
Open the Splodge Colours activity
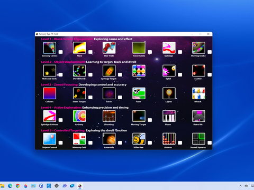point(50,116)
